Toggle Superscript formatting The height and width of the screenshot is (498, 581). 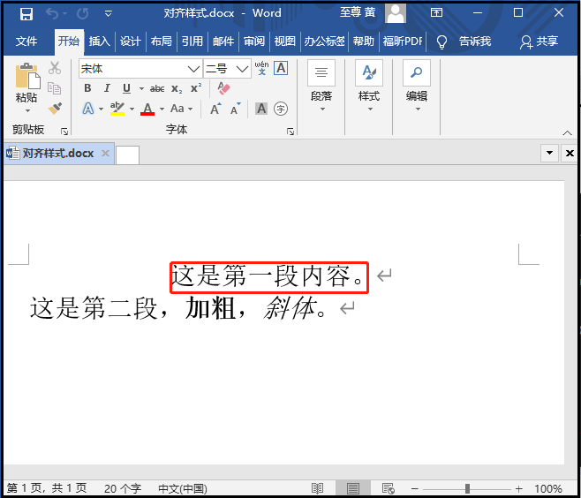point(196,88)
